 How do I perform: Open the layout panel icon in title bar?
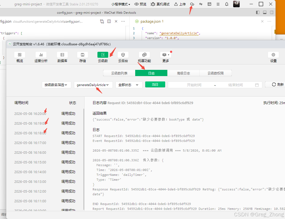tap(209, 4)
